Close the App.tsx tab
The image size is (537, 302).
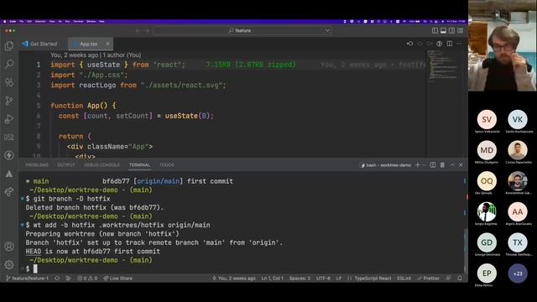(107, 44)
